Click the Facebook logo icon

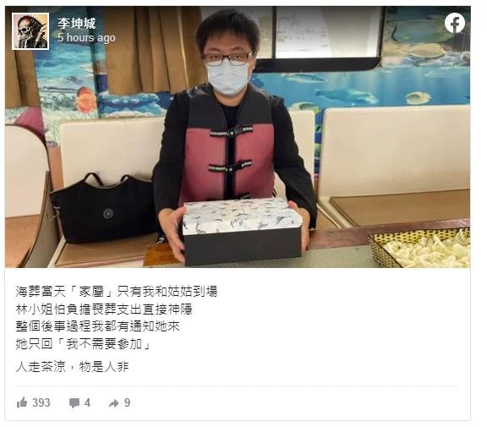tap(454, 23)
